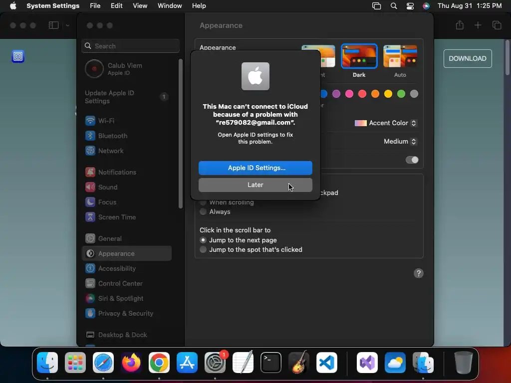Launch Safari from the Dock

(103, 362)
